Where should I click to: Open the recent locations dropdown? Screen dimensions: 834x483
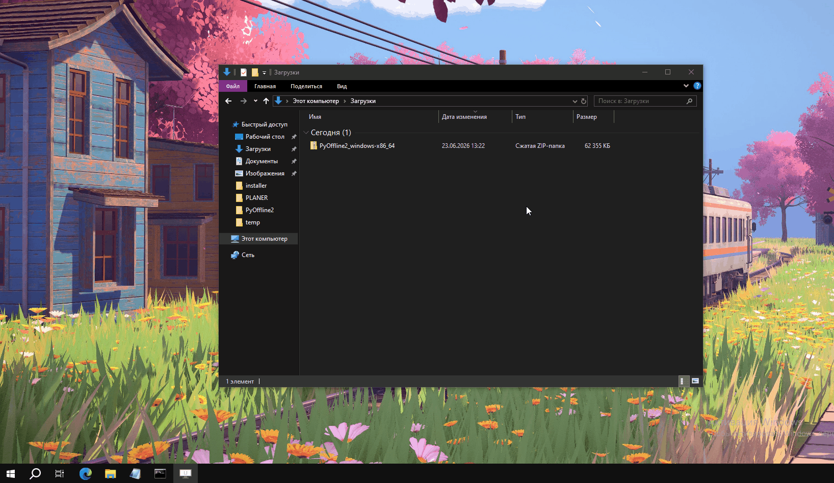pos(255,101)
